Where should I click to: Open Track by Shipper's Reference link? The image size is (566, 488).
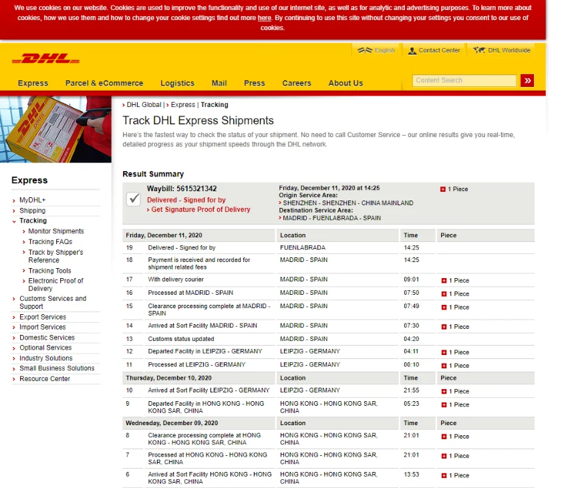point(55,256)
